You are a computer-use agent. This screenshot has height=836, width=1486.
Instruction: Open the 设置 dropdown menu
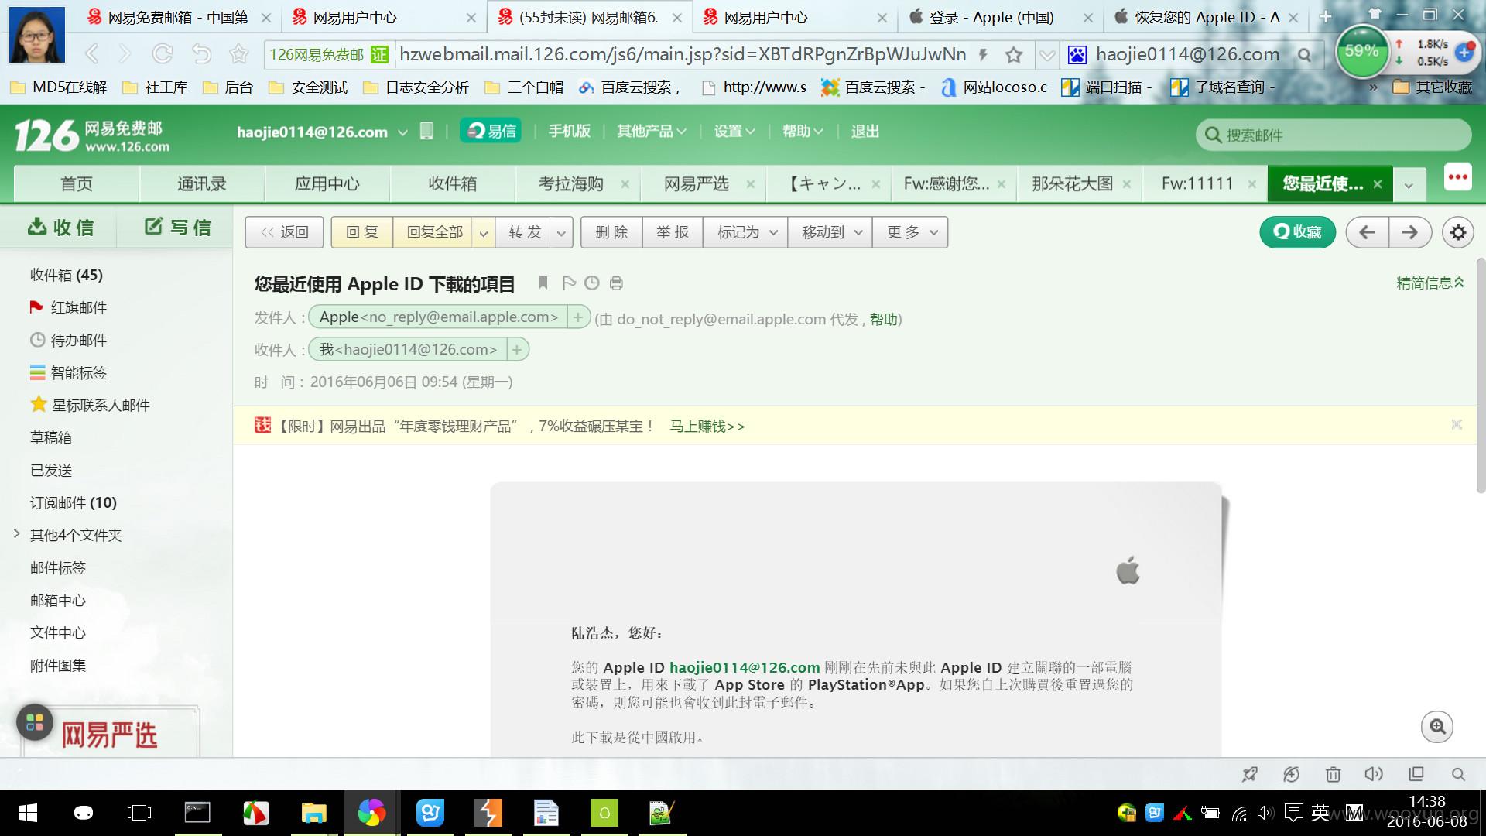734,132
